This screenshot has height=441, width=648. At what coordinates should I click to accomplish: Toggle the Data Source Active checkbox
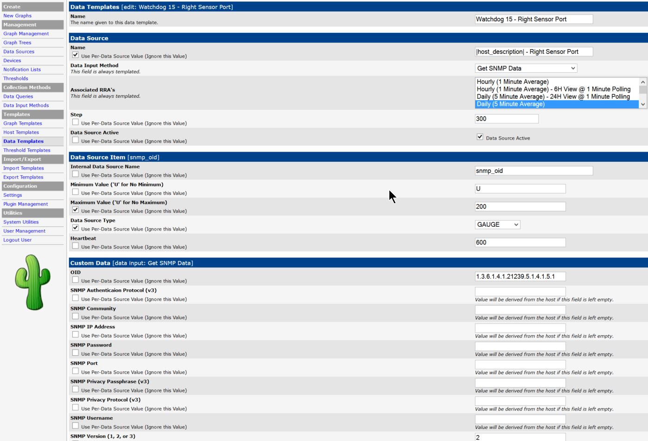[480, 137]
